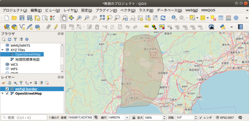Click the Zoom Out magnifier tool
This screenshot has height=121, width=249.
pyautogui.click(x=87, y=18)
